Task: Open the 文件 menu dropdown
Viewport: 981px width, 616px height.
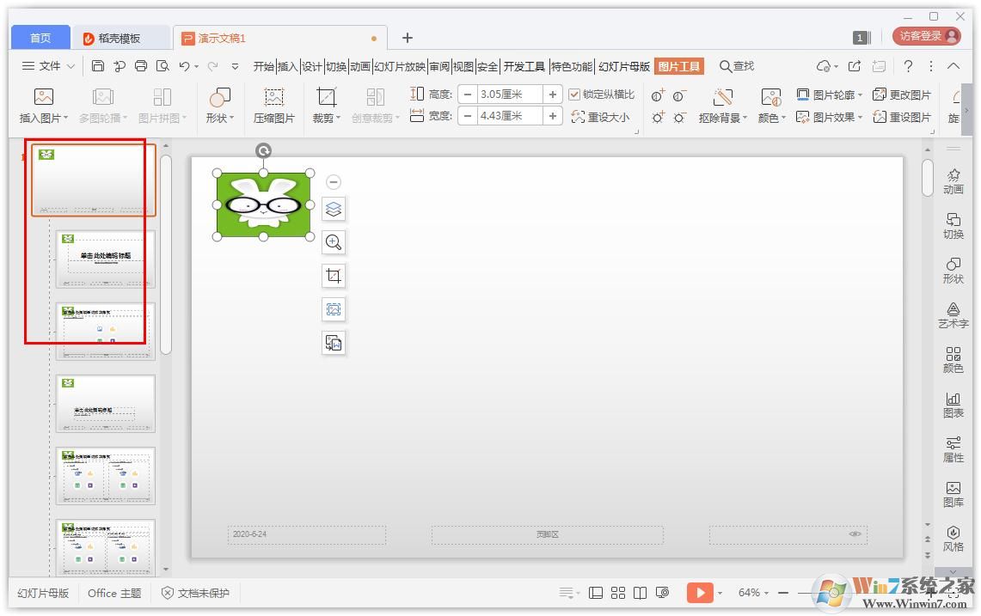Action: [x=48, y=65]
